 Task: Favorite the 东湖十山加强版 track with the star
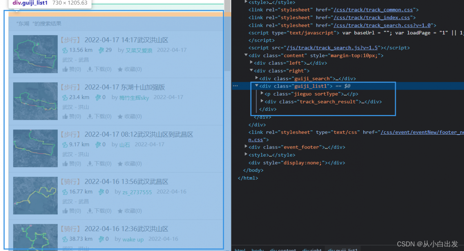pyautogui.click(x=120, y=116)
